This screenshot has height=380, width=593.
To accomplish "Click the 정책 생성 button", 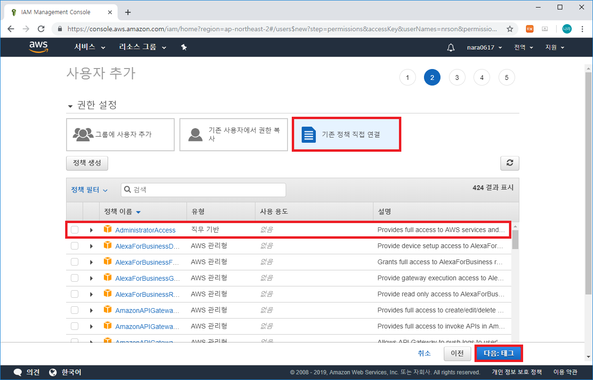I will 87,163.
